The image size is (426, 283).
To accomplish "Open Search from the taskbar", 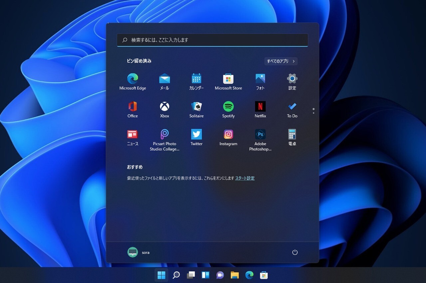I will pyautogui.click(x=176, y=275).
